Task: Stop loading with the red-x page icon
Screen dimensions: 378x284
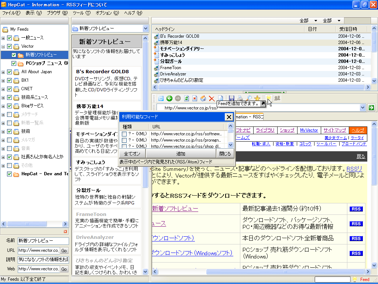Action: tap(195, 98)
